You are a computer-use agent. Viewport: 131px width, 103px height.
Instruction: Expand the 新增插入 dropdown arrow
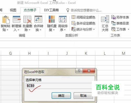[18, 30]
